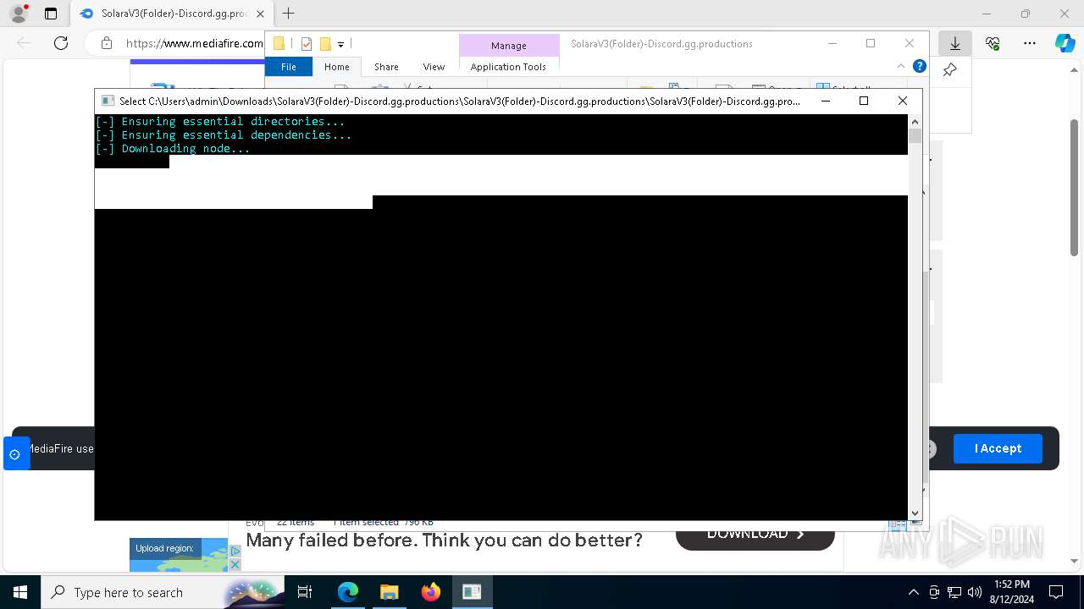Close the ad with X icon
The image size is (1084, 609).
point(235,564)
